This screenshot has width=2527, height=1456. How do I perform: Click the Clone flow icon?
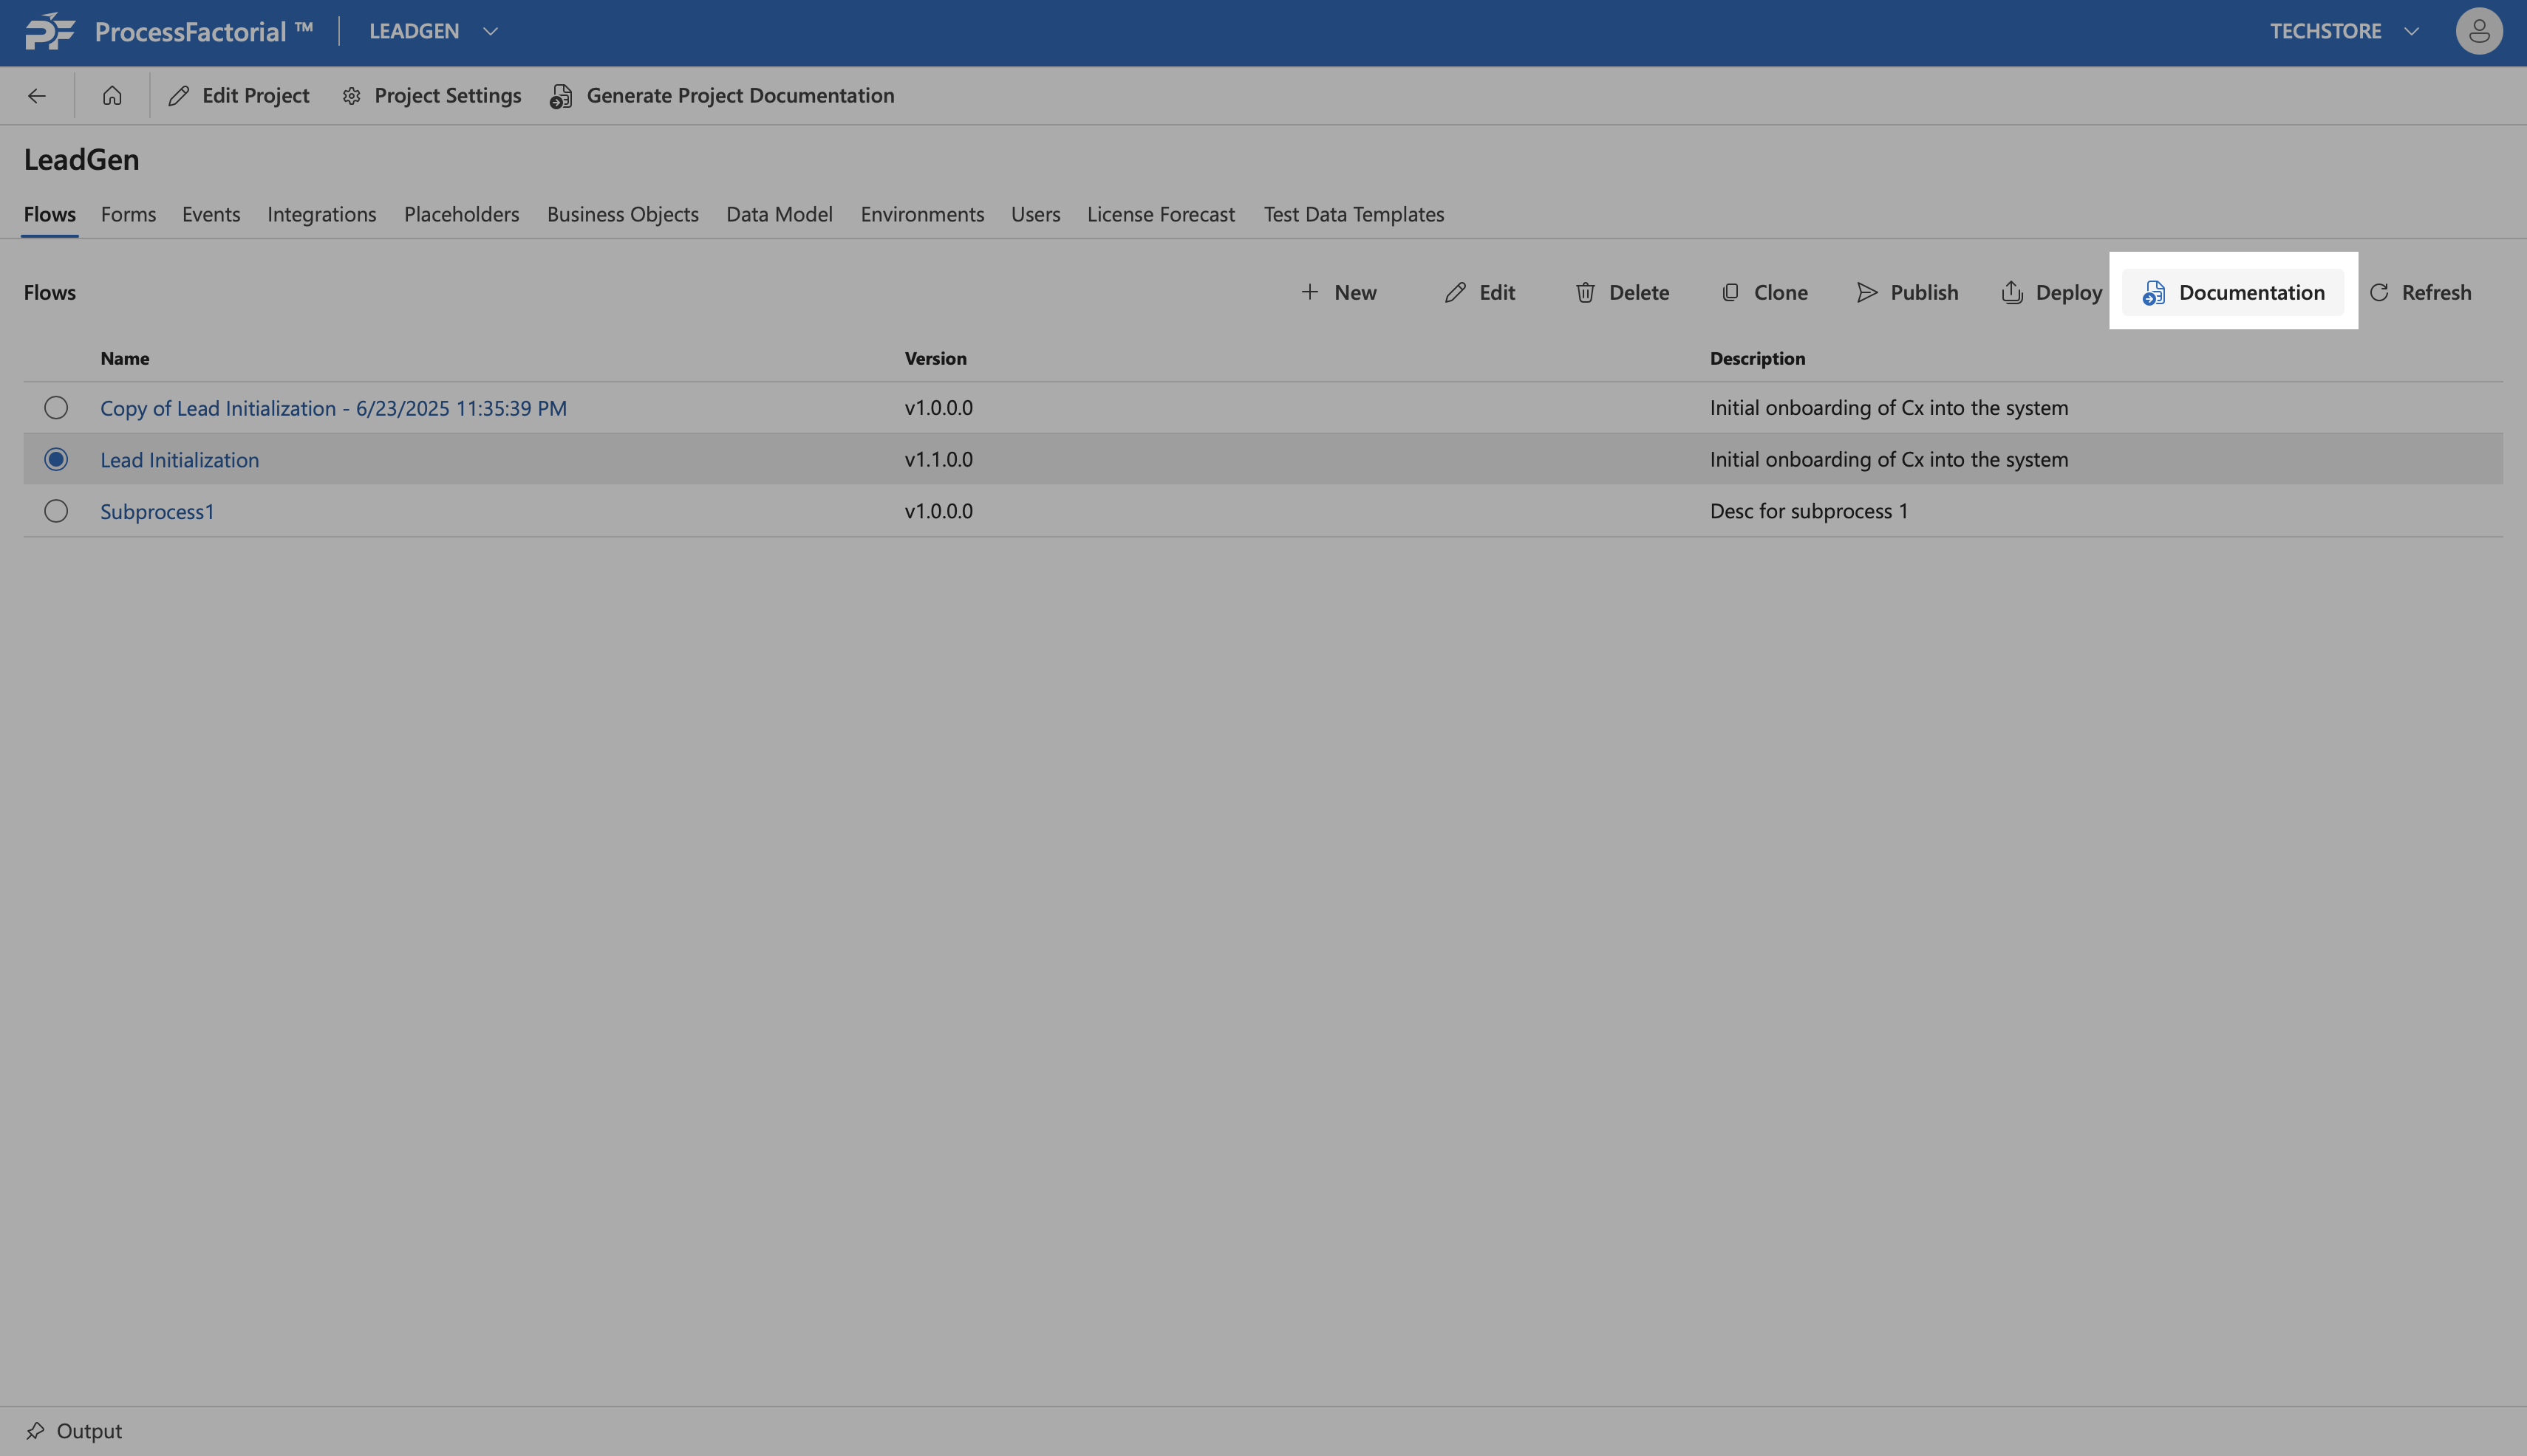(x=1730, y=293)
